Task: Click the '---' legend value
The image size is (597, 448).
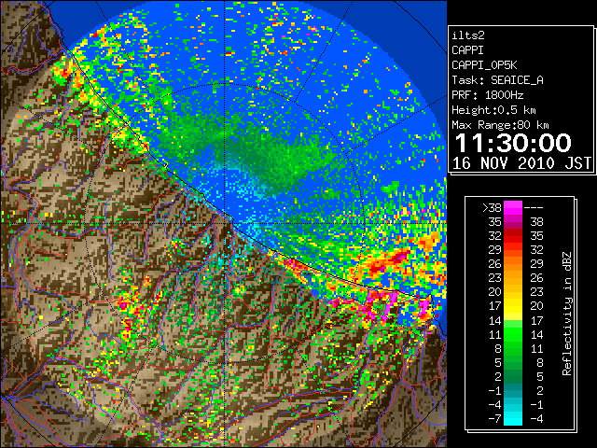Action: point(534,208)
